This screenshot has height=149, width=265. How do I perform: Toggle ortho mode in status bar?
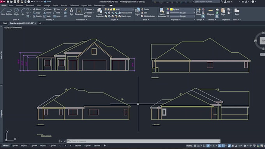(x=204, y=145)
